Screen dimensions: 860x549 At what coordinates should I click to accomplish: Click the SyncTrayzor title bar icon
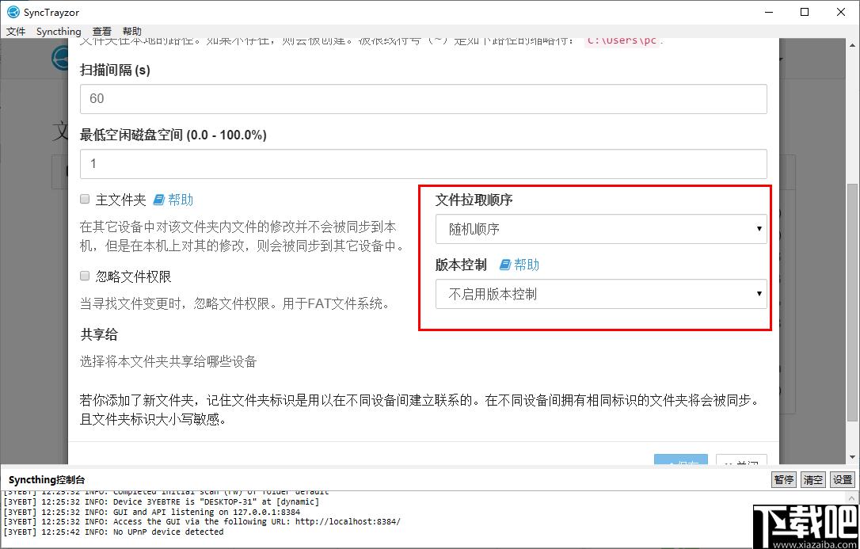click(13, 12)
